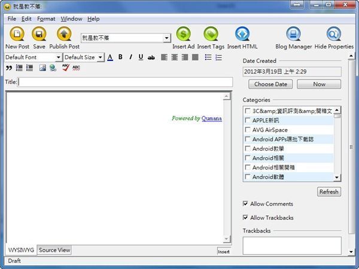Insert a numbered list

[218, 57]
